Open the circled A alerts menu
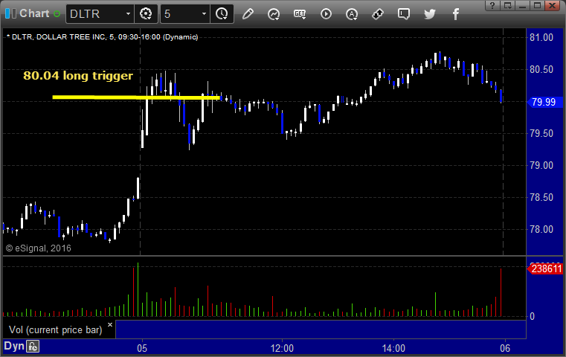This screenshot has height=357, width=566. tap(352, 14)
